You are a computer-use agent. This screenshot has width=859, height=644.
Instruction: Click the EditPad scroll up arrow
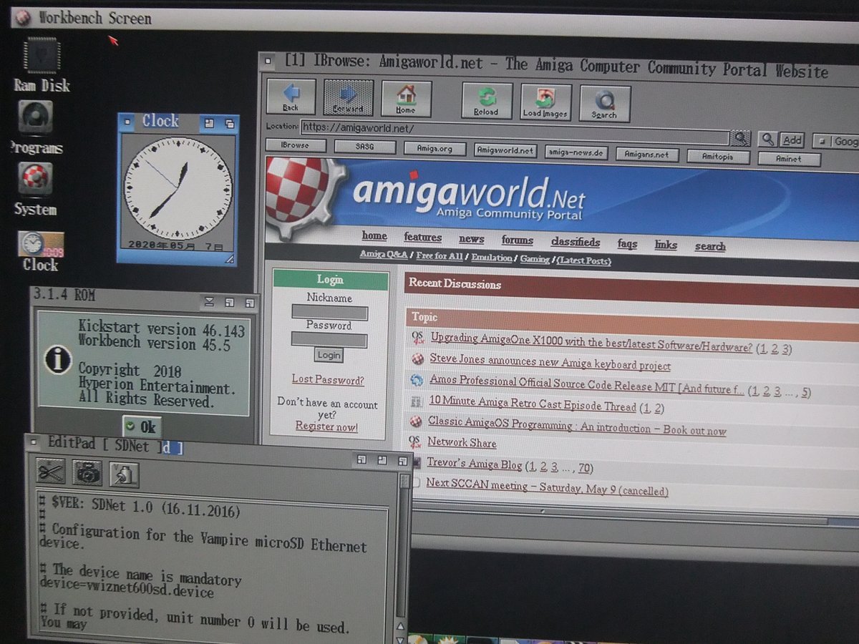[400, 626]
